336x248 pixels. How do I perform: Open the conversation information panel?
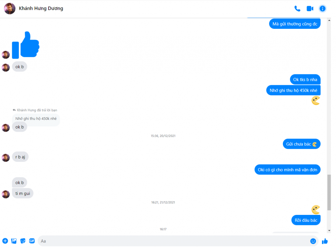[x=322, y=9]
